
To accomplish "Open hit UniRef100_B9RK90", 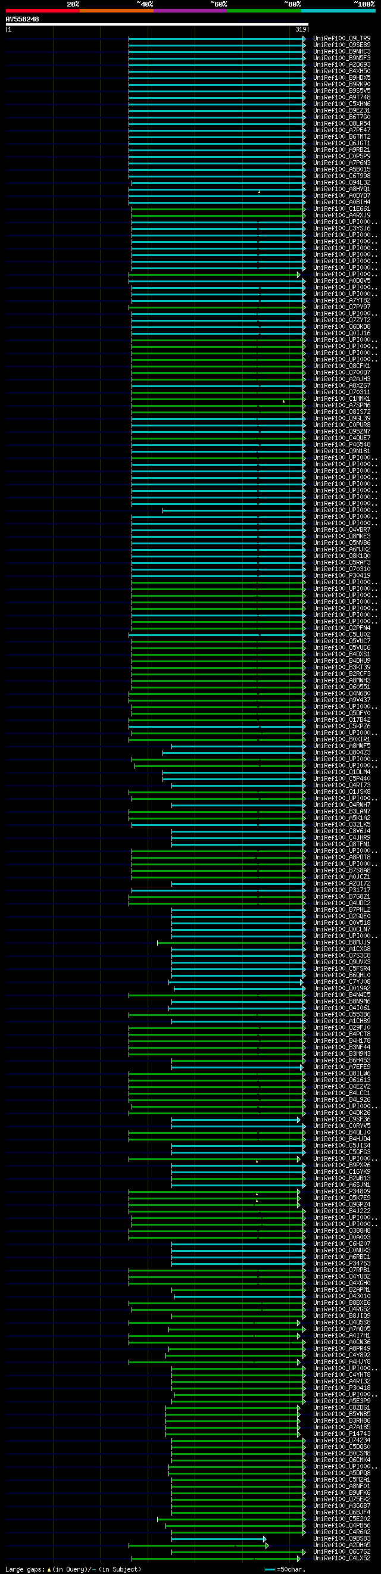I will tap(341, 85).
